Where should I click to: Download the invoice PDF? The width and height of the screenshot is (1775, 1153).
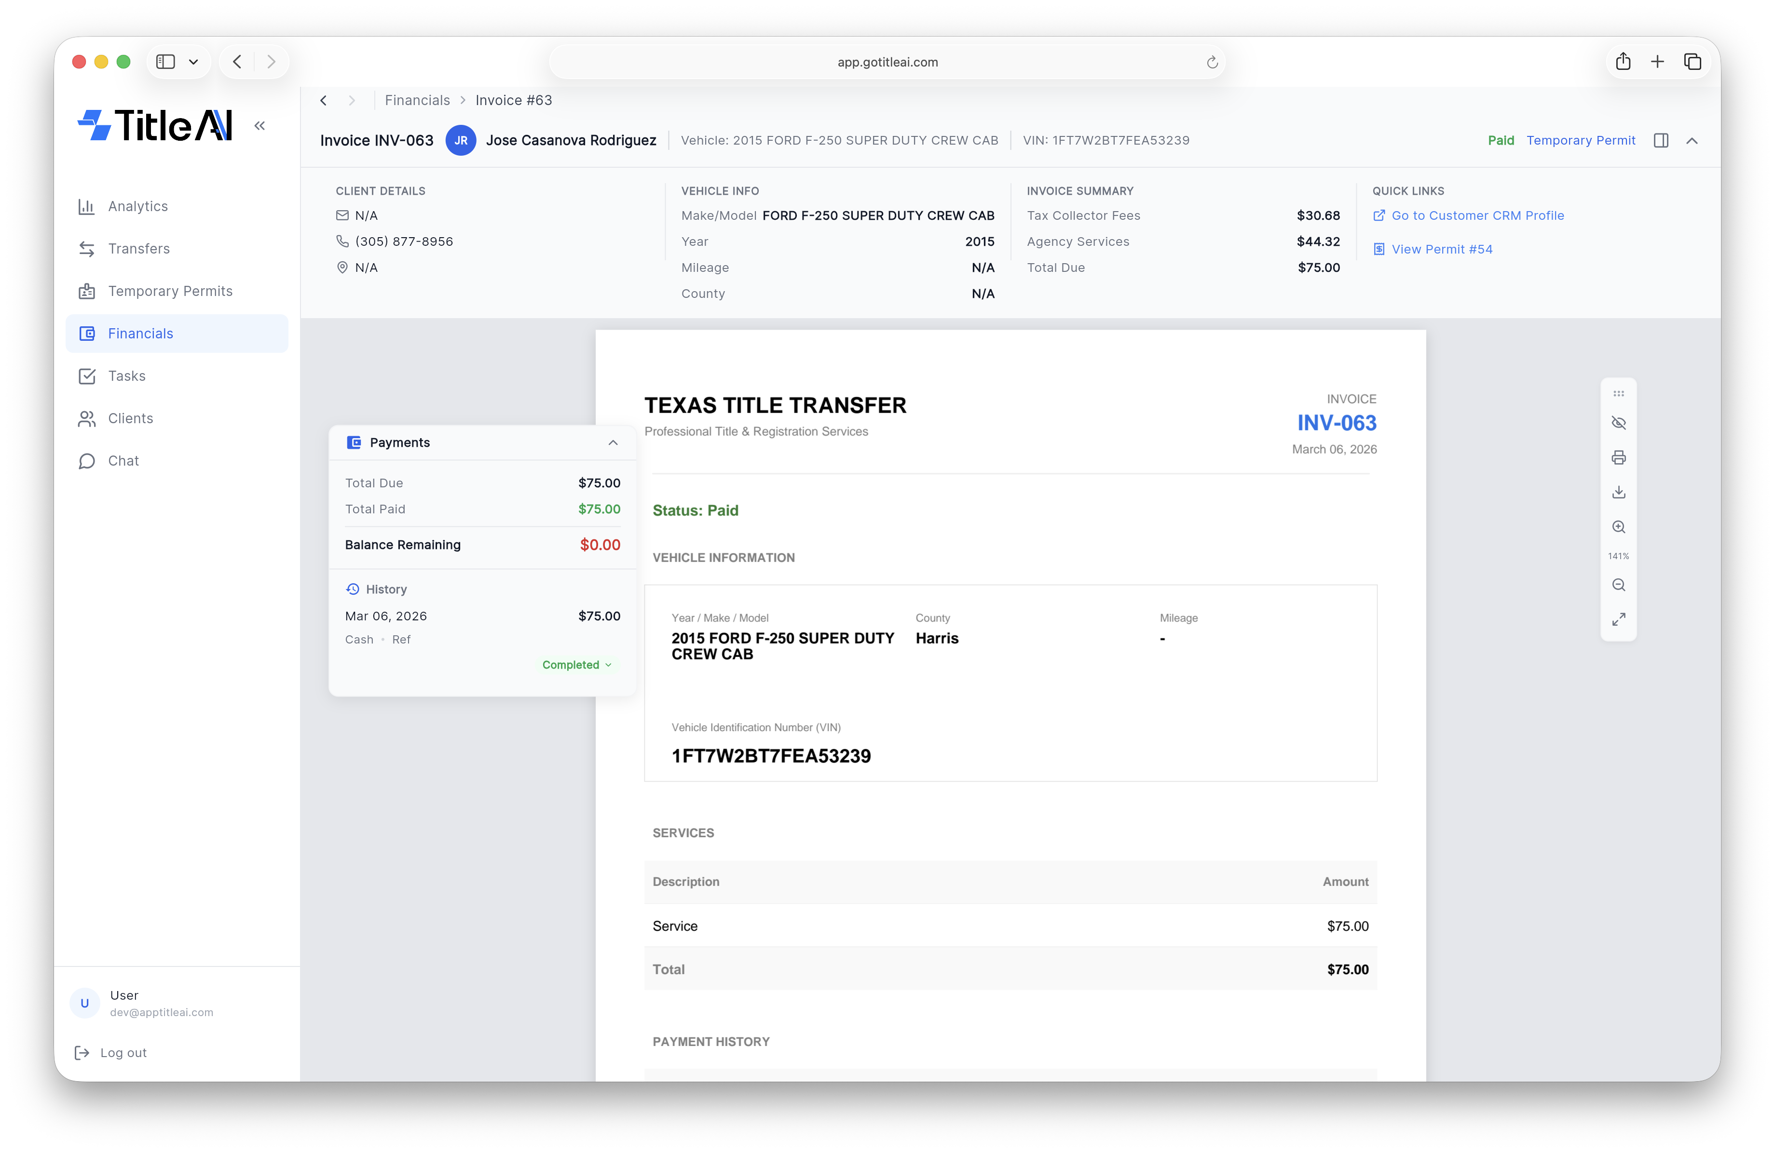point(1619,492)
